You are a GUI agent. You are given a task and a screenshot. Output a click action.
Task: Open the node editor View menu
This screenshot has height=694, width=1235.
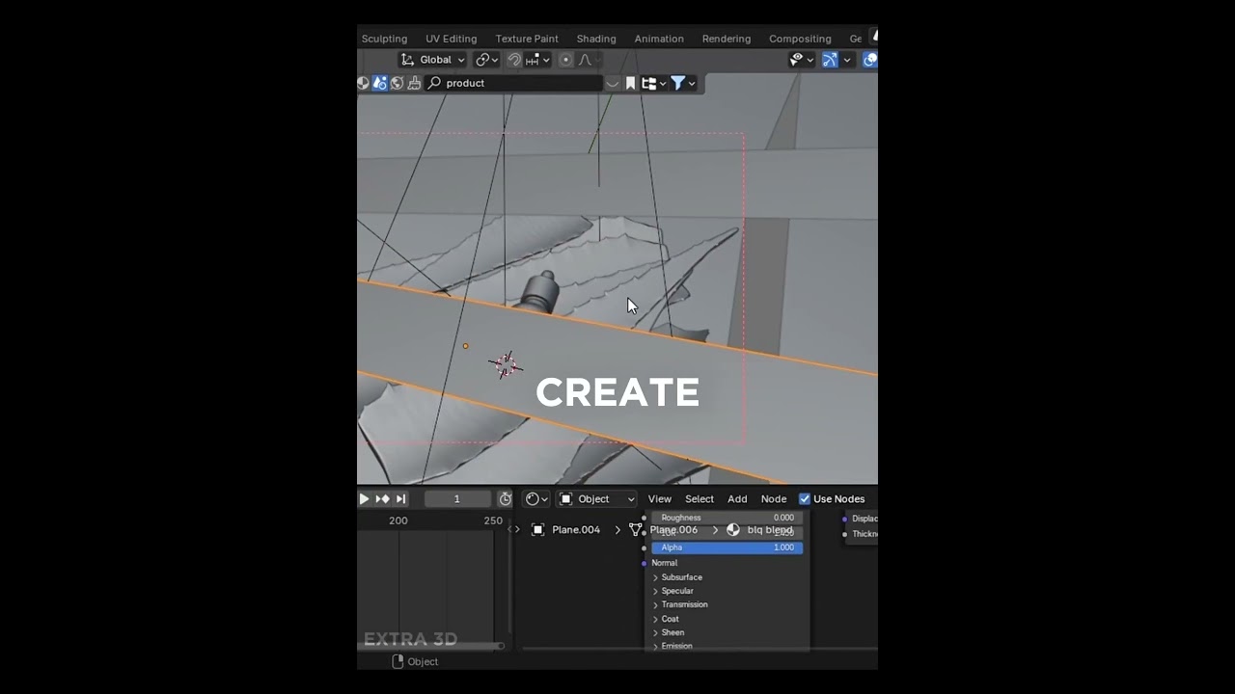[660, 498]
